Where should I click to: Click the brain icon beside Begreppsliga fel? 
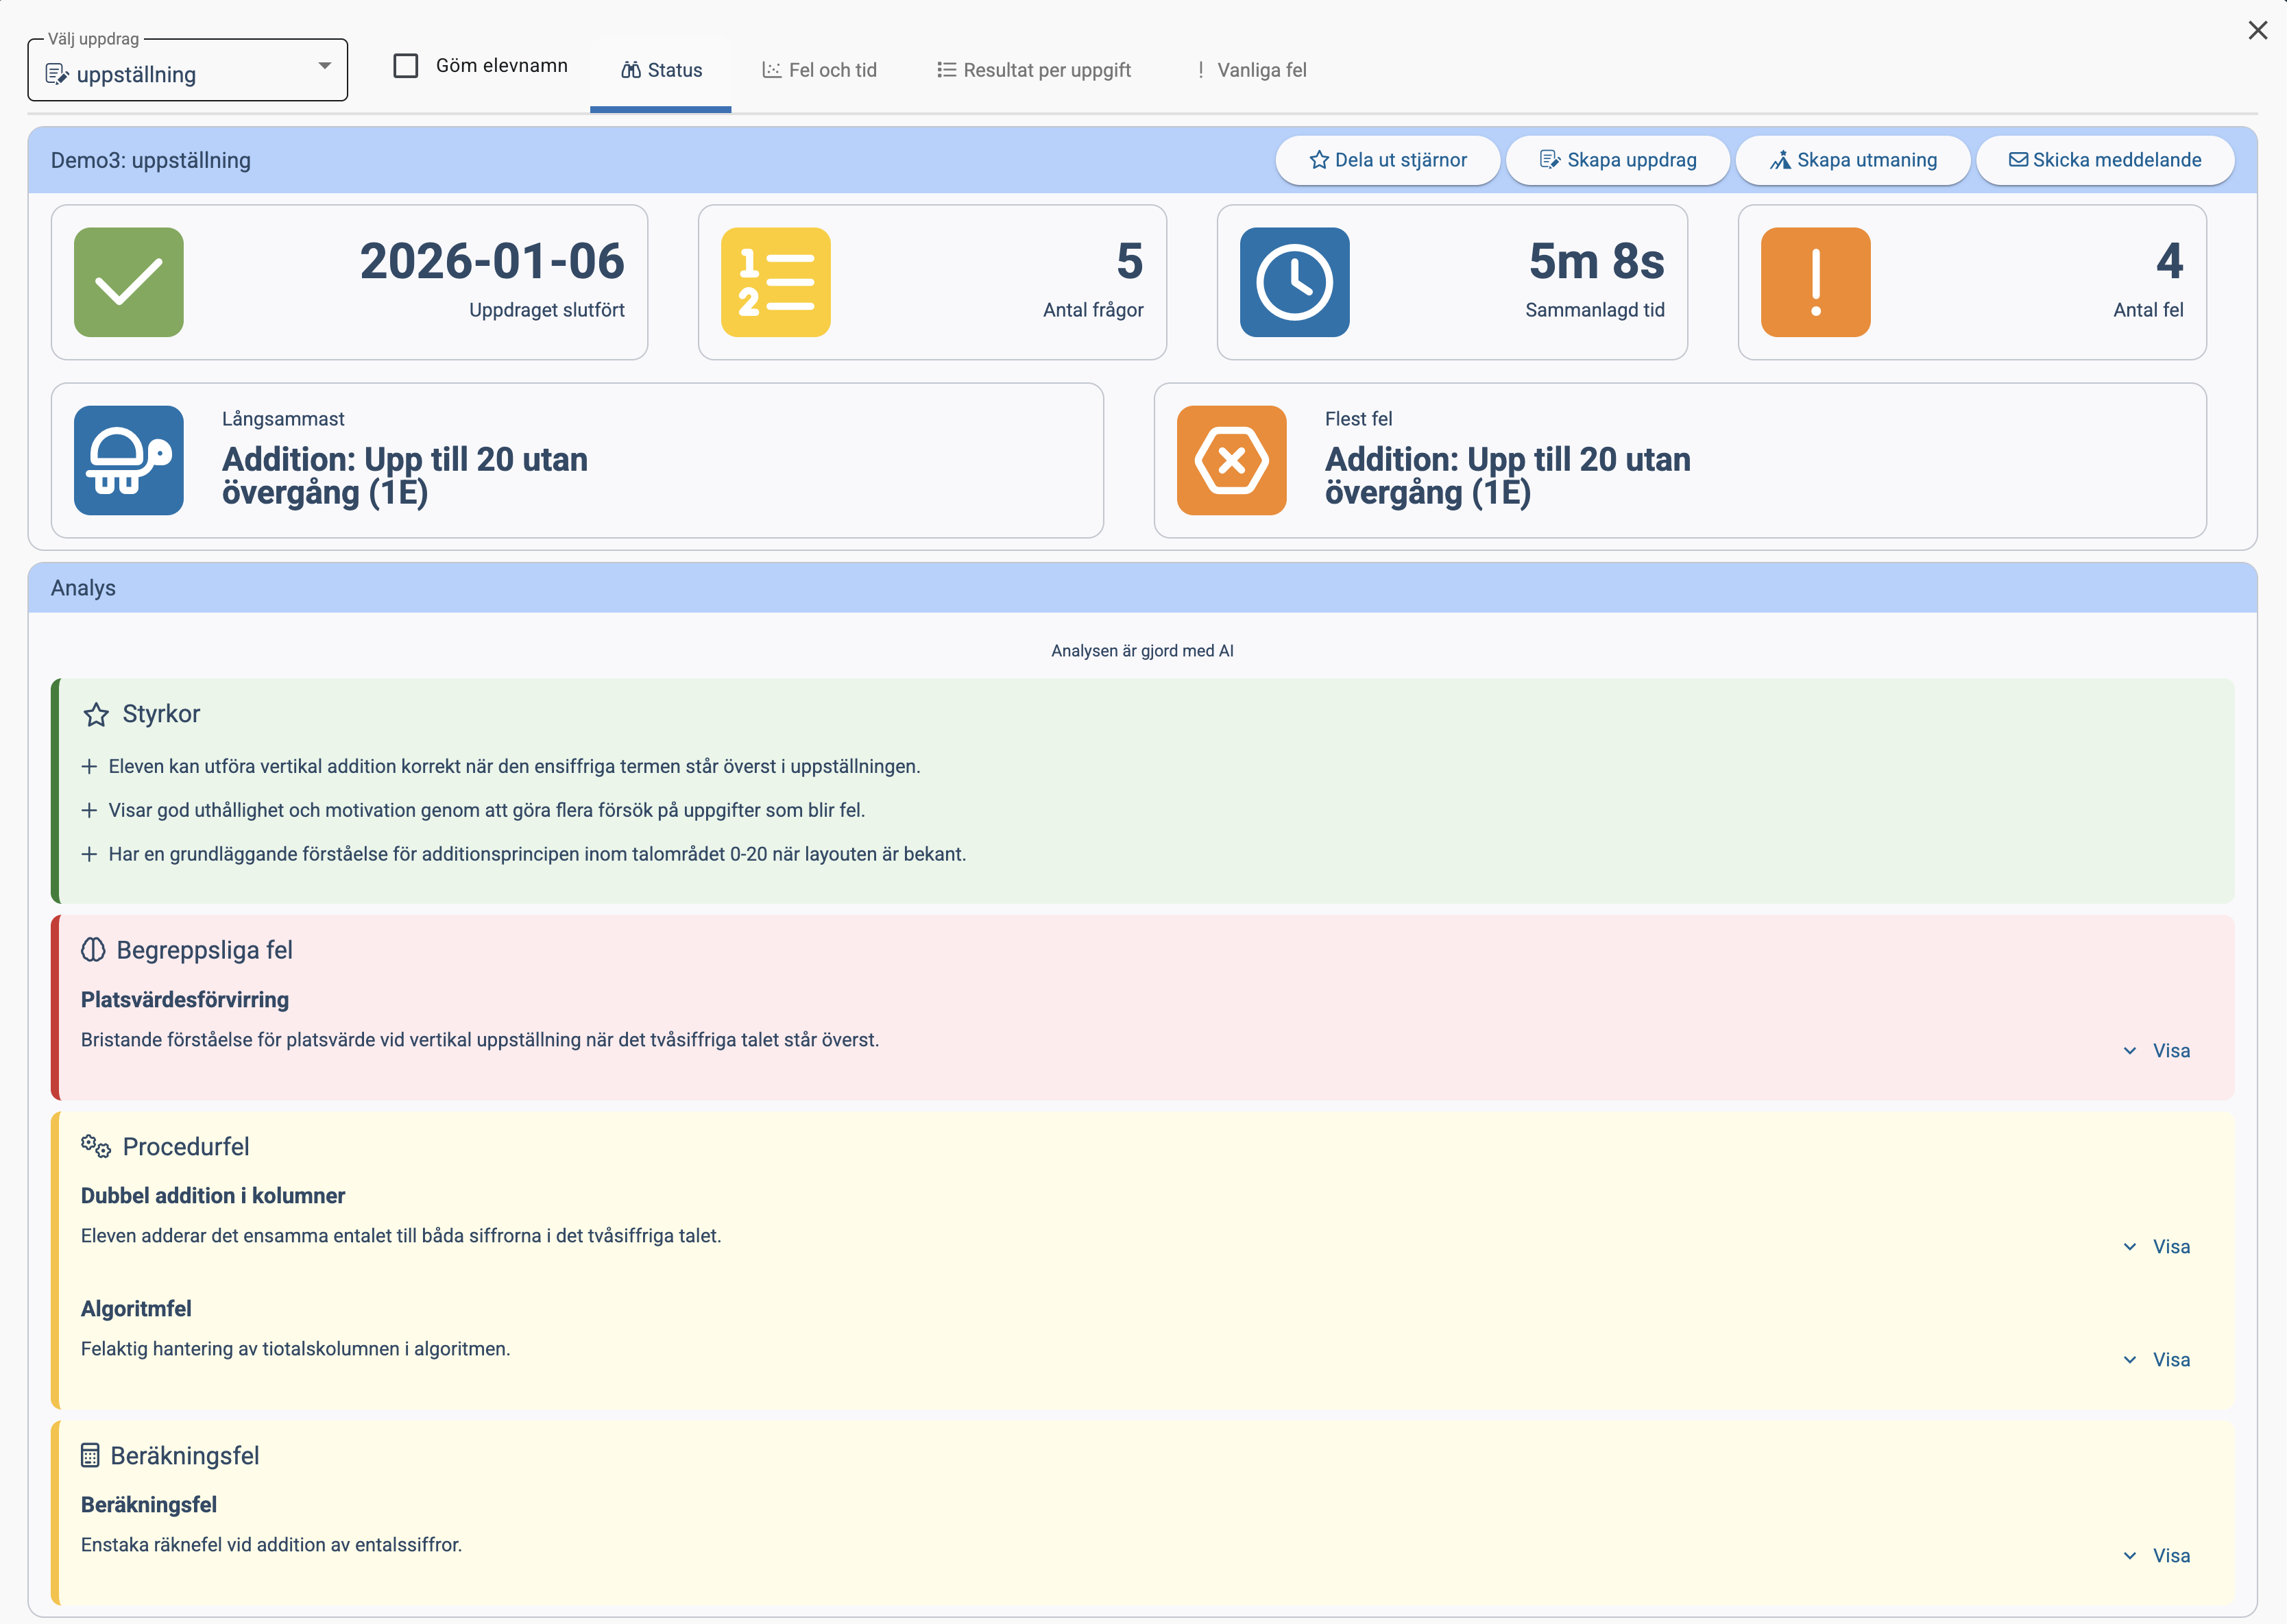tap(93, 950)
